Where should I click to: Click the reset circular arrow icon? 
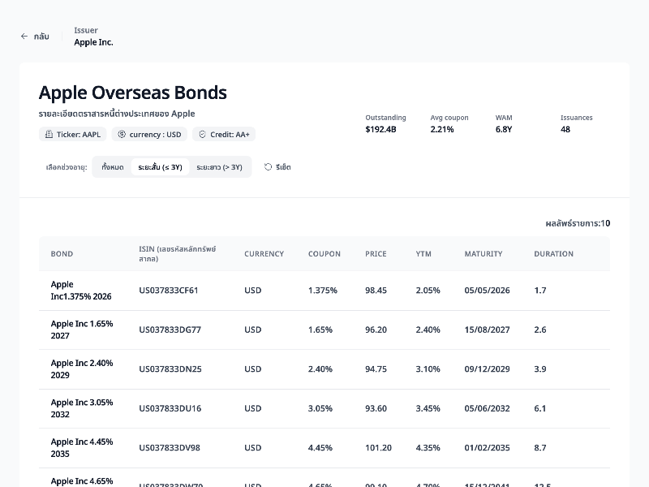click(x=269, y=167)
